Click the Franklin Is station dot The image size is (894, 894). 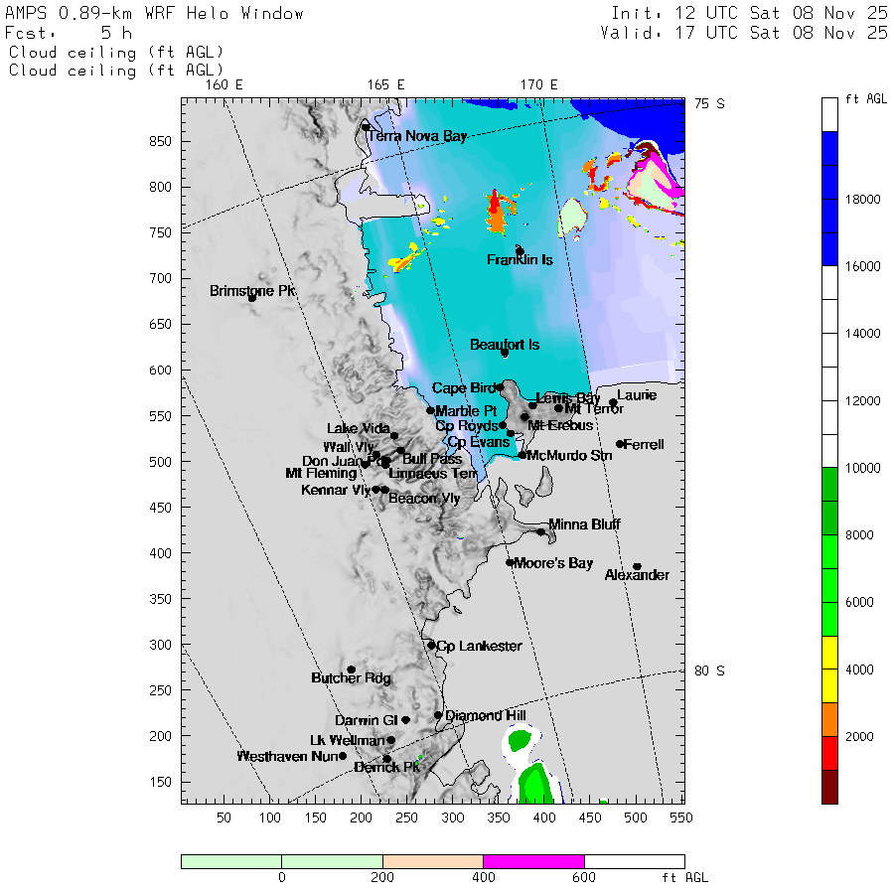[x=520, y=251]
